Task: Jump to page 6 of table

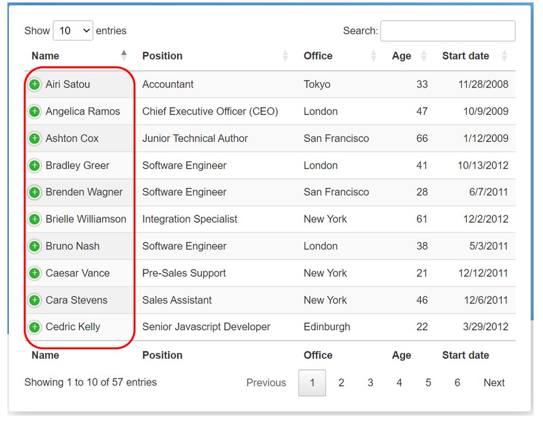Action: 457,383
